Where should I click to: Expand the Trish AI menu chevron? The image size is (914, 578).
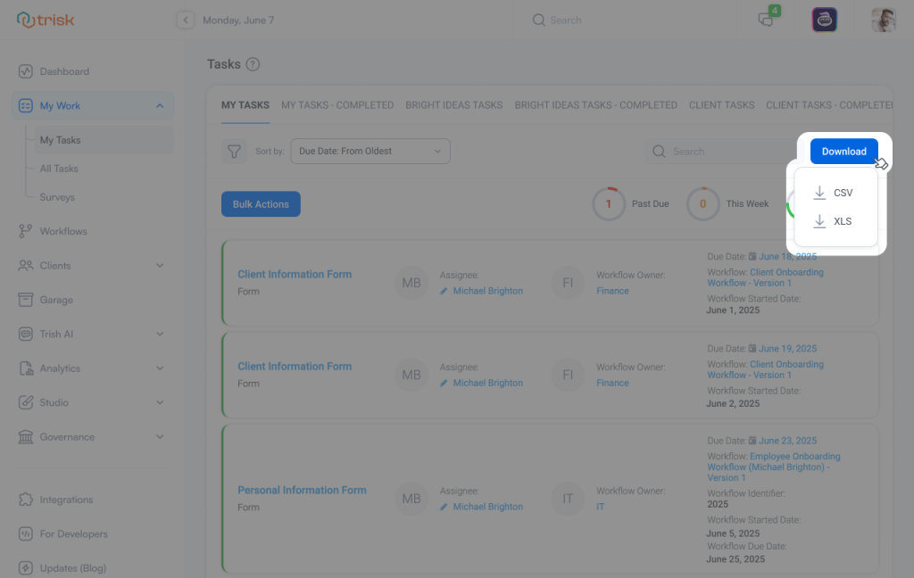160,334
